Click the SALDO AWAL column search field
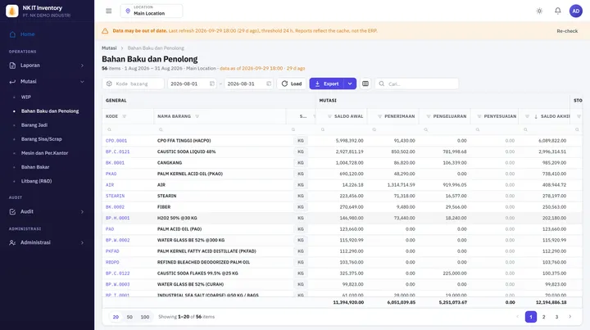The width and height of the screenshot is (590, 330). [x=342, y=129]
